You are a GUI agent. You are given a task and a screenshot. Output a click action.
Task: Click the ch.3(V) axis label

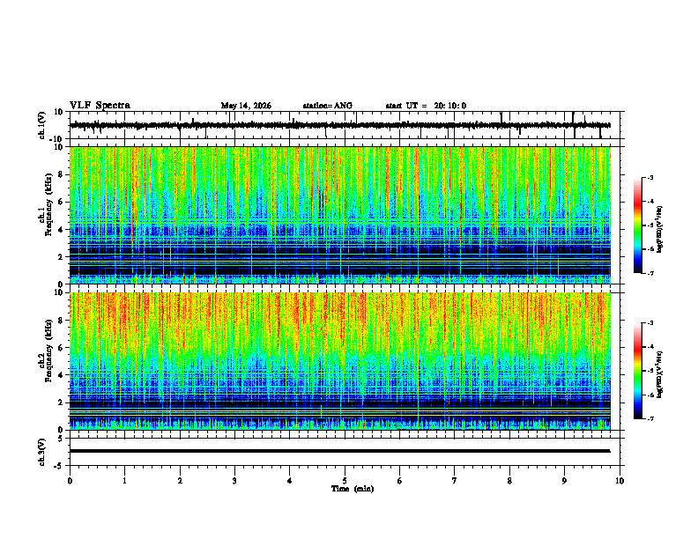click(x=42, y=452)
